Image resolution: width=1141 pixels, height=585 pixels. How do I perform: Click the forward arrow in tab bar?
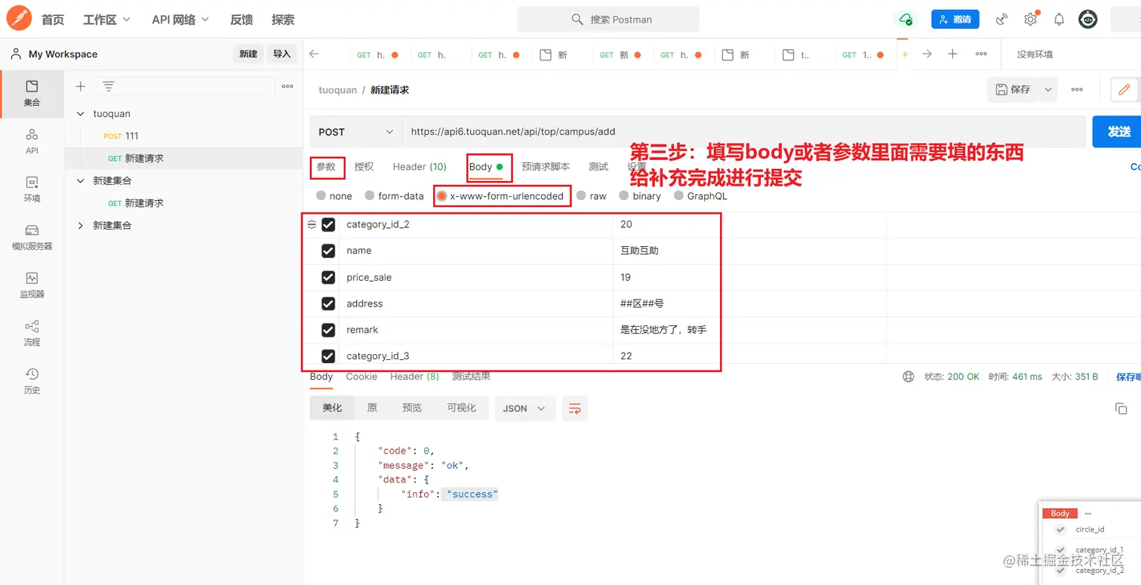tap(927, 54)
